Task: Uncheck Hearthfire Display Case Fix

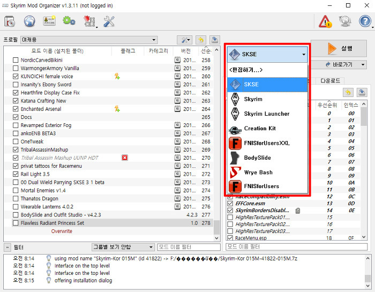Action: [16, 93]
